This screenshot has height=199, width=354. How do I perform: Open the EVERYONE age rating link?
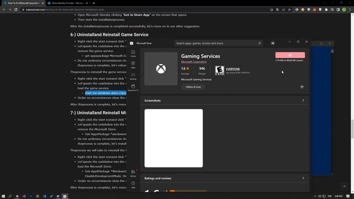[233, 69]
